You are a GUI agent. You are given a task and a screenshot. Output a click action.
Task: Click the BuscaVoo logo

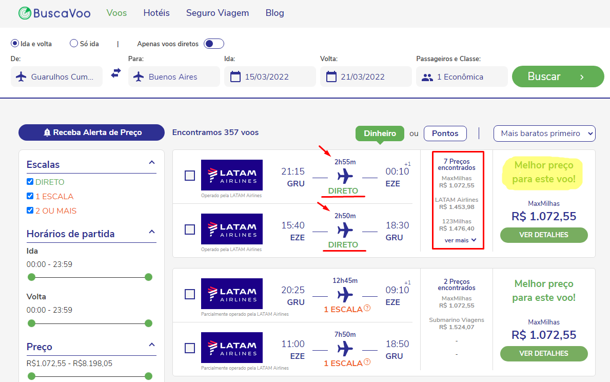(54, 13)
